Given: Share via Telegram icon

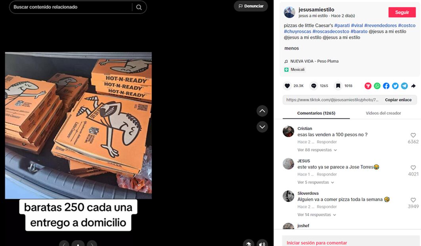Looking at the screenshot, I should [404, 86].
